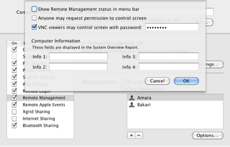Check Anyone may request permission to control screen
Viewport: 230px width, 147px height.
click(34, 18)
